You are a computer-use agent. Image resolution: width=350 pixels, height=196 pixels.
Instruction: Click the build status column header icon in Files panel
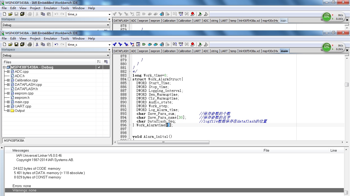coord(99,62)
